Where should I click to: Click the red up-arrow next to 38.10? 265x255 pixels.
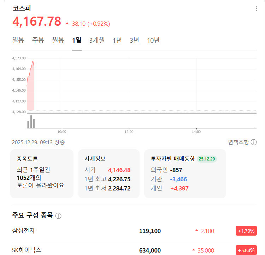[x=67, y=24]
